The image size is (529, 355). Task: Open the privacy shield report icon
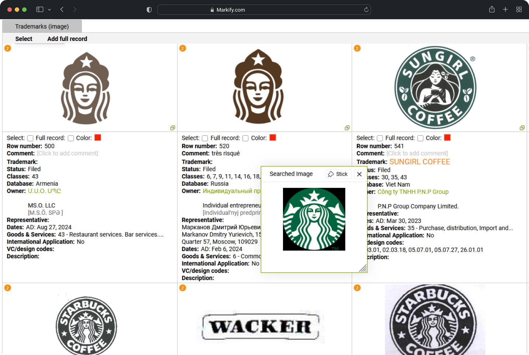(149, 10)
